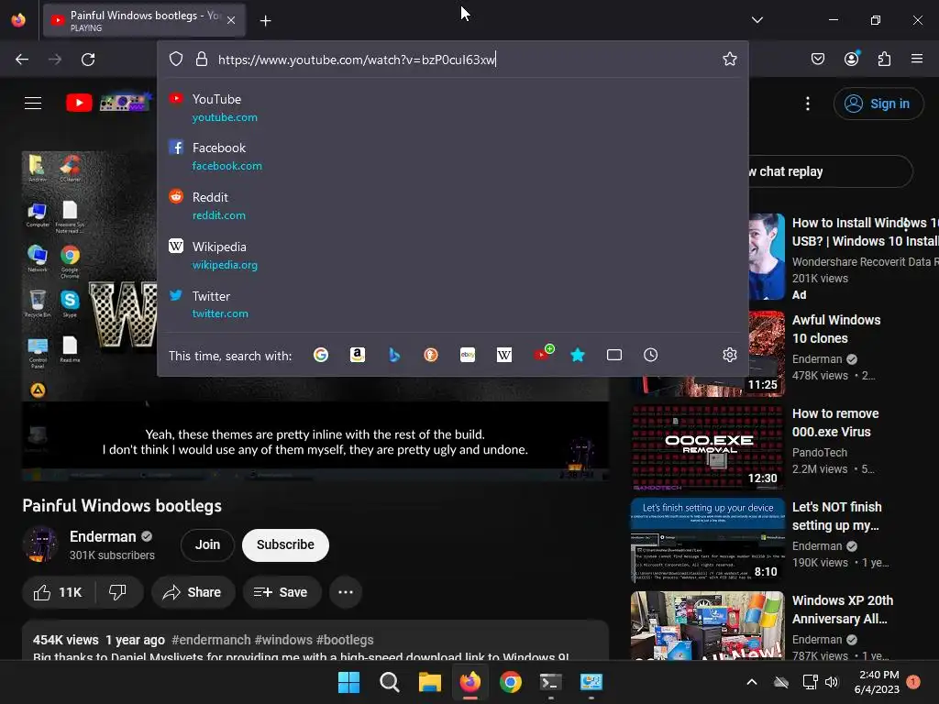This screenshot has height=704, width=939.
Task: Click the Sign in button
Action: [x=878, y=104]
